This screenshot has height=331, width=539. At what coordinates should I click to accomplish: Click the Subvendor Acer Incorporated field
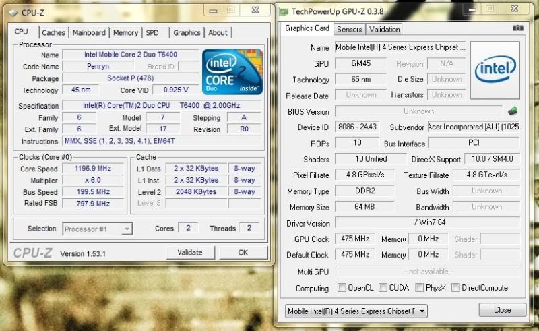point(474,127)
